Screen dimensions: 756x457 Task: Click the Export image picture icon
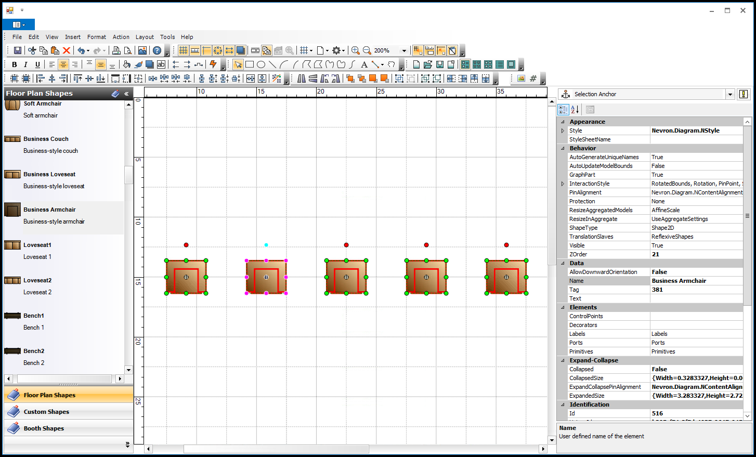pyautogui.click(x=142, y=50)
